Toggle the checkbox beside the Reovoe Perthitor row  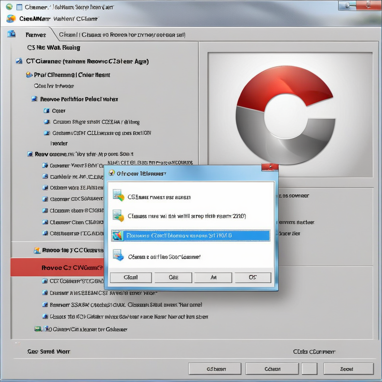click(34, 99)
